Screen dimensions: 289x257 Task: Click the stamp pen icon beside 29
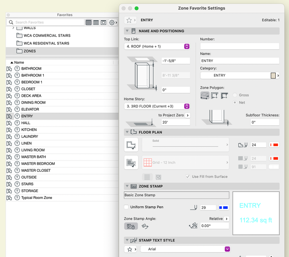click(x=194, y=207)
